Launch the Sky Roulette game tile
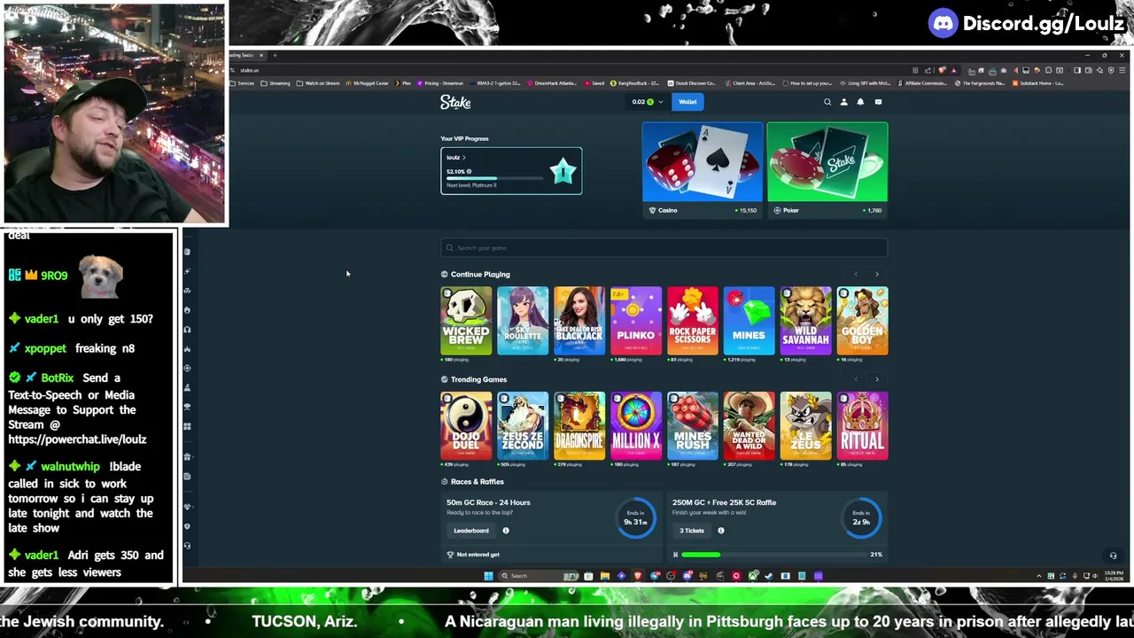Screen dimensions: 1134x638 pos(523,321)
